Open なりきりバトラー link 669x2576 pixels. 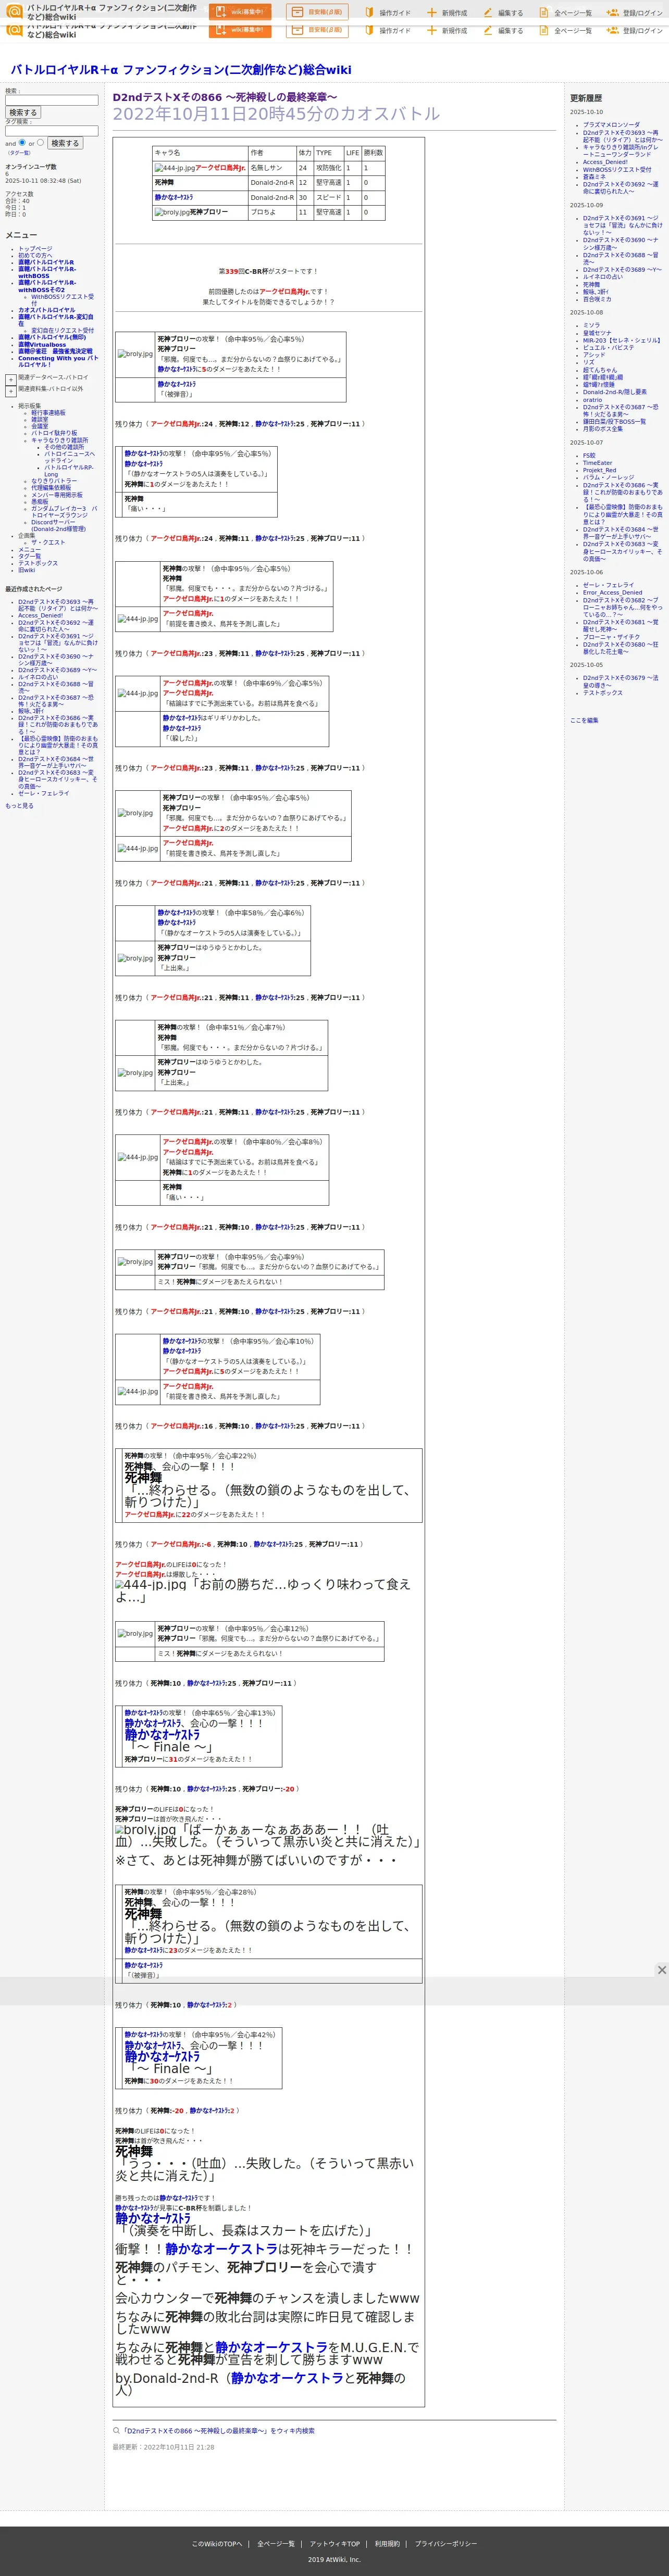54,481
